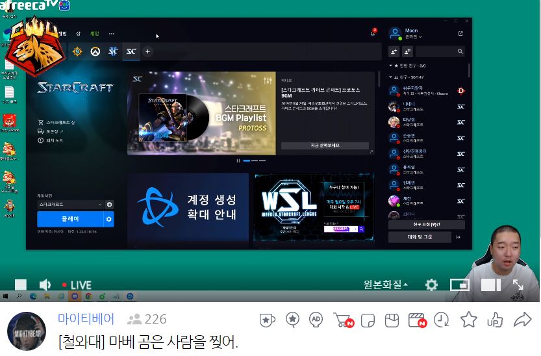
Task: Open the 세일 sale tab in top navigation
Action: pyautogui.click(x=94, y=34)
